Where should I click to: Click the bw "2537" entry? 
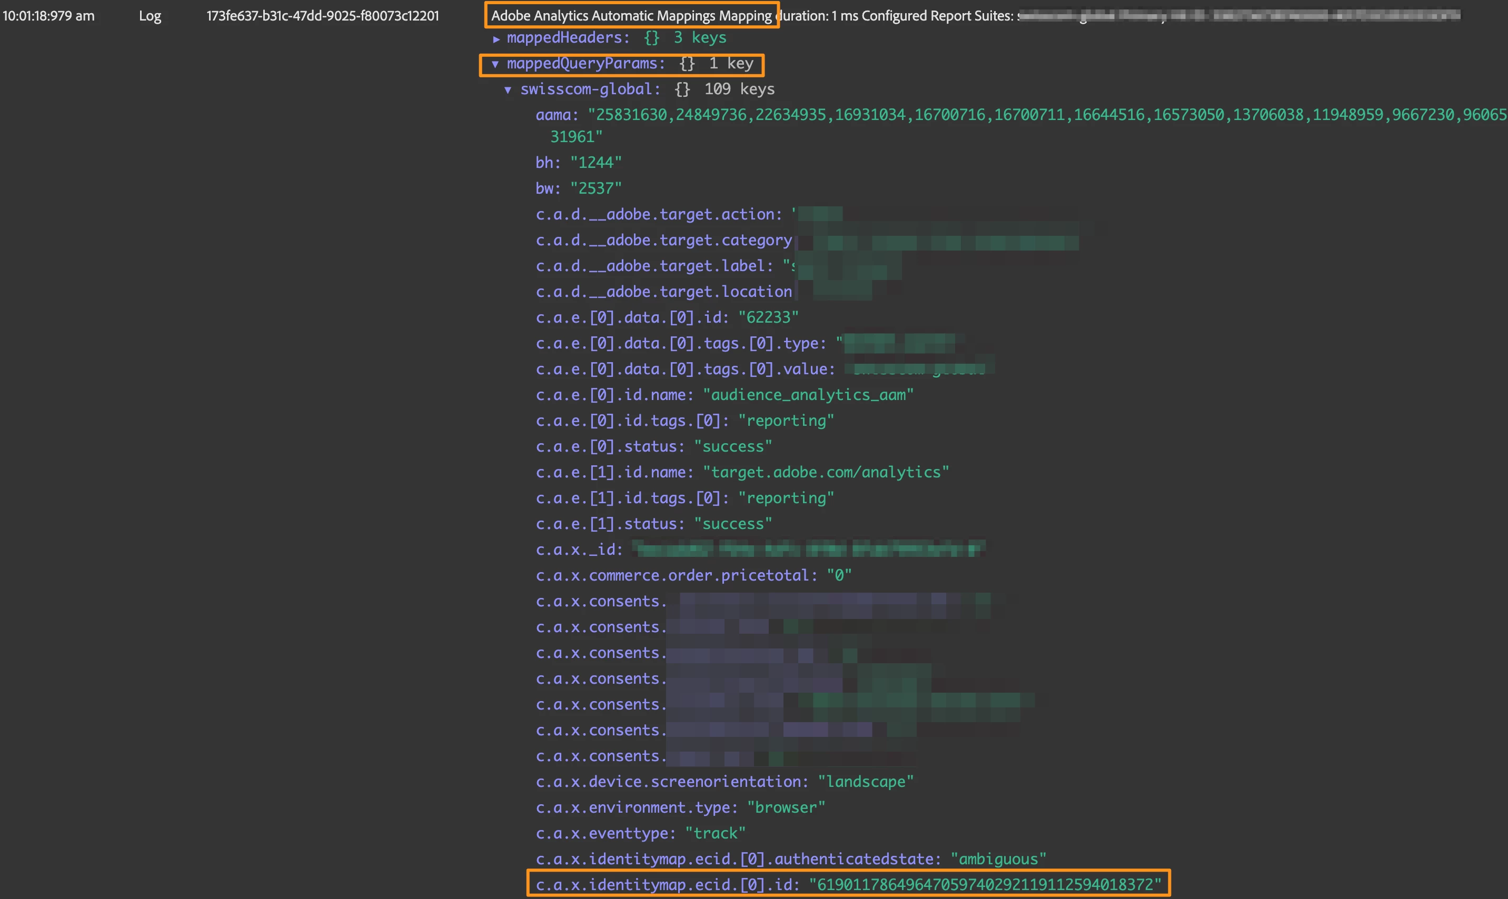click(578, 188)
